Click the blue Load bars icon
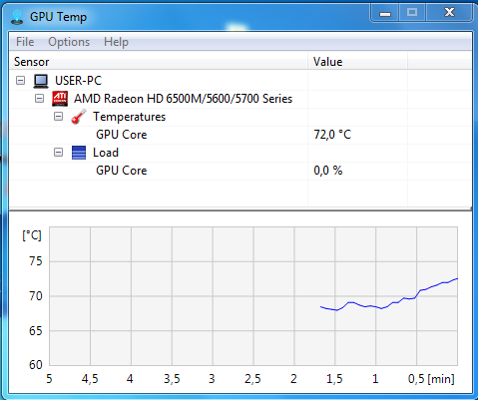The image size is (478, 400). tap(79, 153)
